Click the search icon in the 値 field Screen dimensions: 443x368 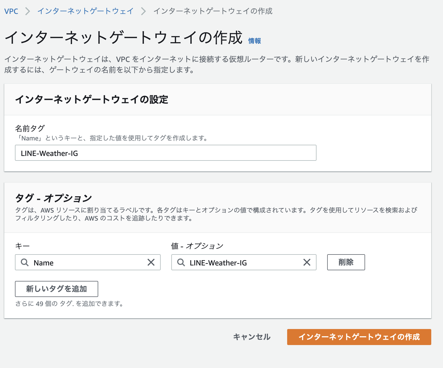[x=181, y=263]
